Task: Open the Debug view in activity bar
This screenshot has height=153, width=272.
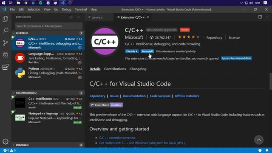Action: 6,55
